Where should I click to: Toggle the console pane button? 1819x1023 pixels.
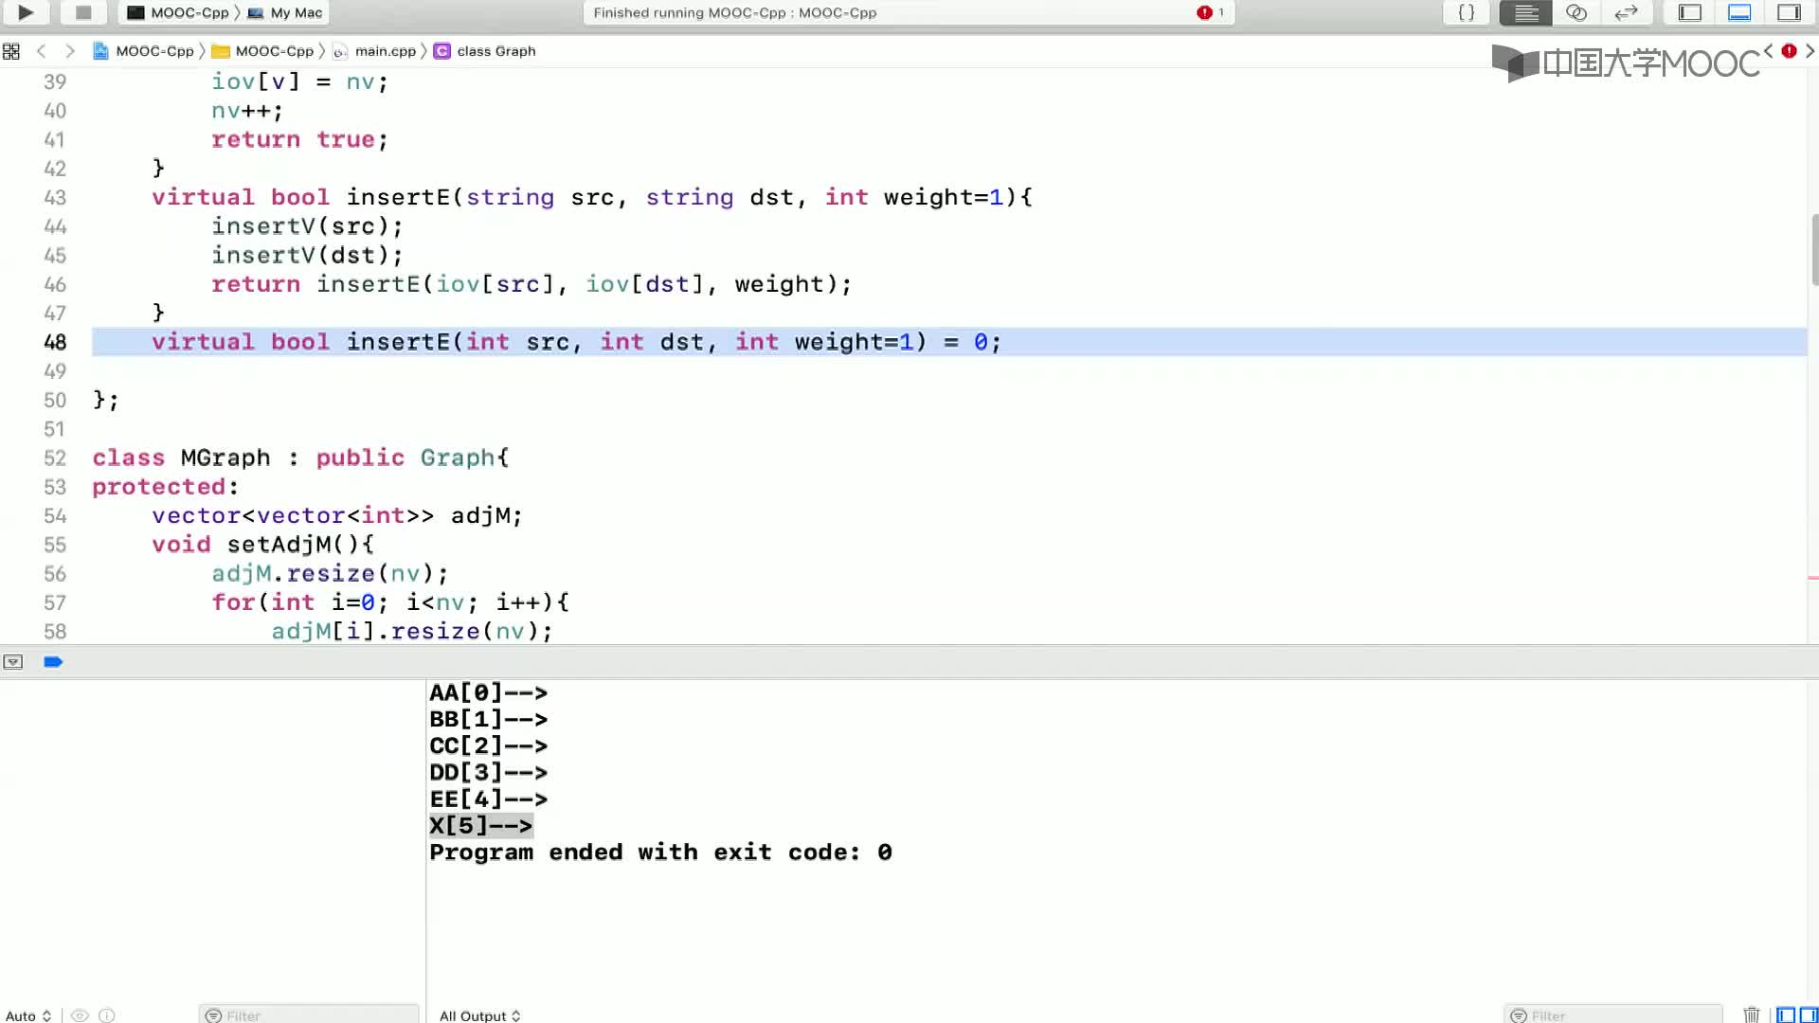1808,1015
